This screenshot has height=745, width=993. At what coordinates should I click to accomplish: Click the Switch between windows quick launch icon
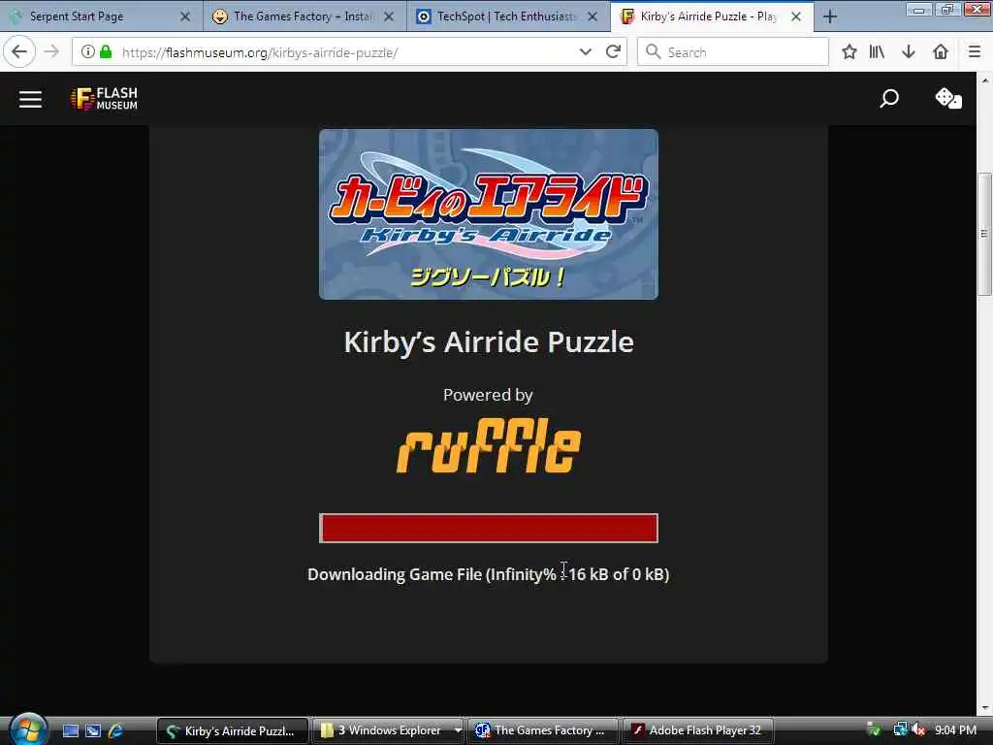coord(93,730)
